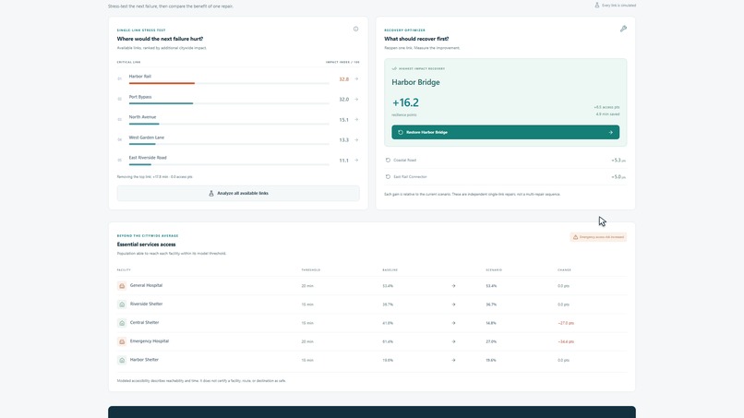Click the Emergency access risk increased badge text
Screen dimensions: 744x418
pos(602,237)
